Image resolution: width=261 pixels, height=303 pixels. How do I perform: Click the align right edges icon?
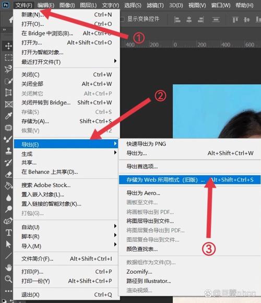[x=201, y=19]
